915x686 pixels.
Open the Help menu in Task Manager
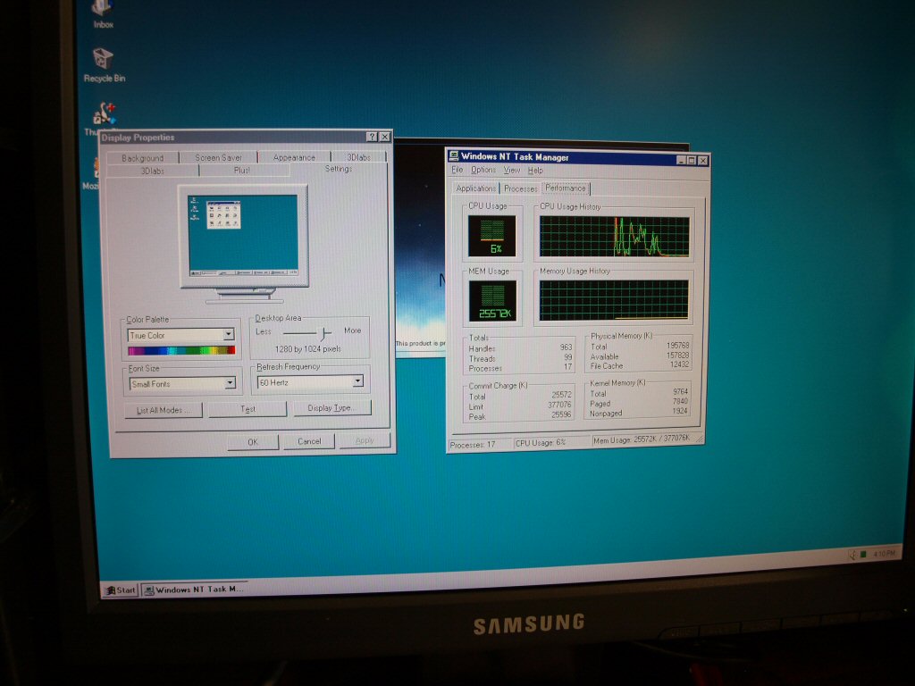(535, 171)
